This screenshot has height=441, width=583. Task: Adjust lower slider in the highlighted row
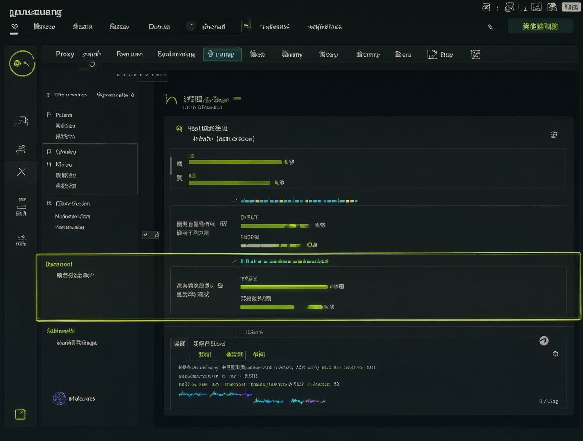coord(282,307)
